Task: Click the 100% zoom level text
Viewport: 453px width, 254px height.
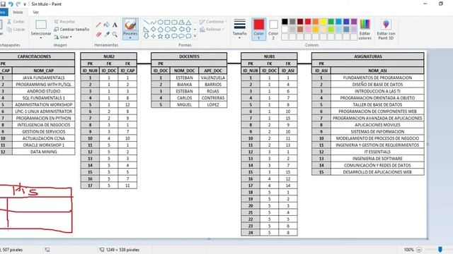Action: click(x=408, y=250)
